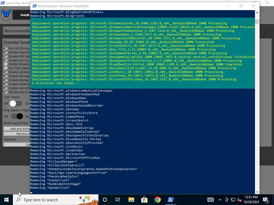Image resolution: width=274 pixels, height=205 pixels.
Task: Click the MixedReality.Portal Completed progress line
Action: pos(137,64)
